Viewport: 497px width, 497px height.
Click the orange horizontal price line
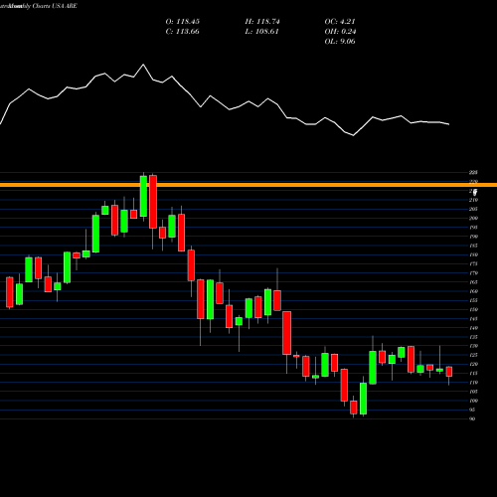pos(248,185)
